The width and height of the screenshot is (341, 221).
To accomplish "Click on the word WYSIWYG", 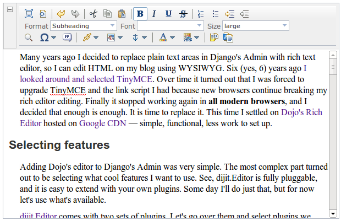I will pos(201,68).
